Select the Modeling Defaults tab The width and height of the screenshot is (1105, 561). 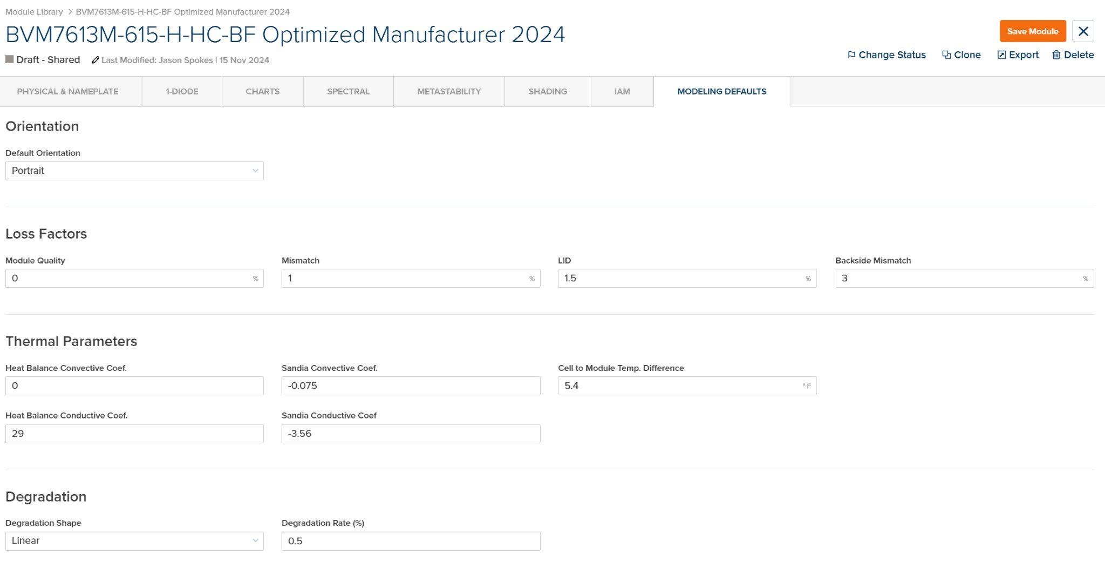coord(721,91)
